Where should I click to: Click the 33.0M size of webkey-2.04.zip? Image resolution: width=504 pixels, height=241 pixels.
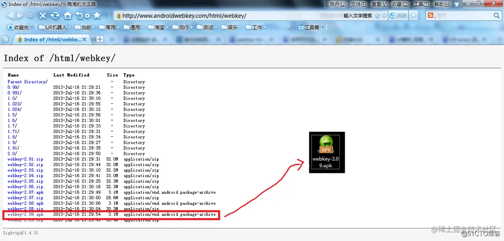coord(112,176)
